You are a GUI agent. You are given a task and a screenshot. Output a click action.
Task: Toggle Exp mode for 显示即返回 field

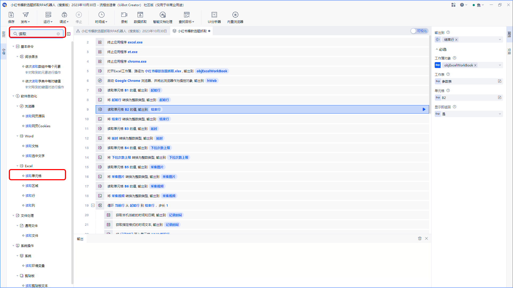click(438, 114)
